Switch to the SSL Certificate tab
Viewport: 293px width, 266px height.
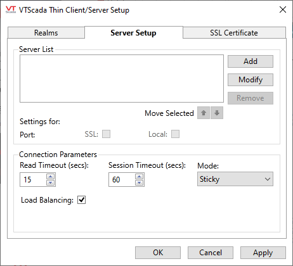point(234,33)
